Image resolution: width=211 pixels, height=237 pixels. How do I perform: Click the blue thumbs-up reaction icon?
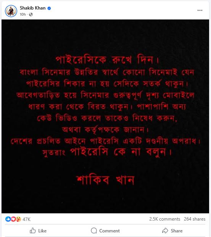click(x=8, y=219)
